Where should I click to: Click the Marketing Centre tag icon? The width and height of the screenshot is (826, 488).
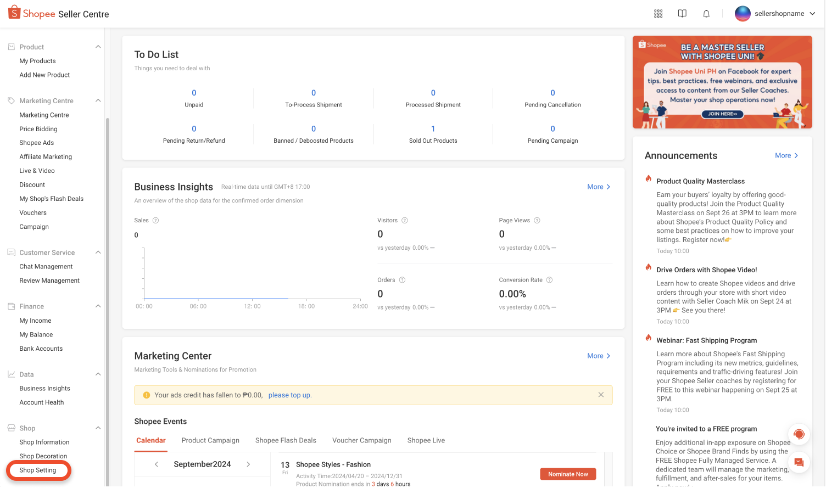(12, 100)
